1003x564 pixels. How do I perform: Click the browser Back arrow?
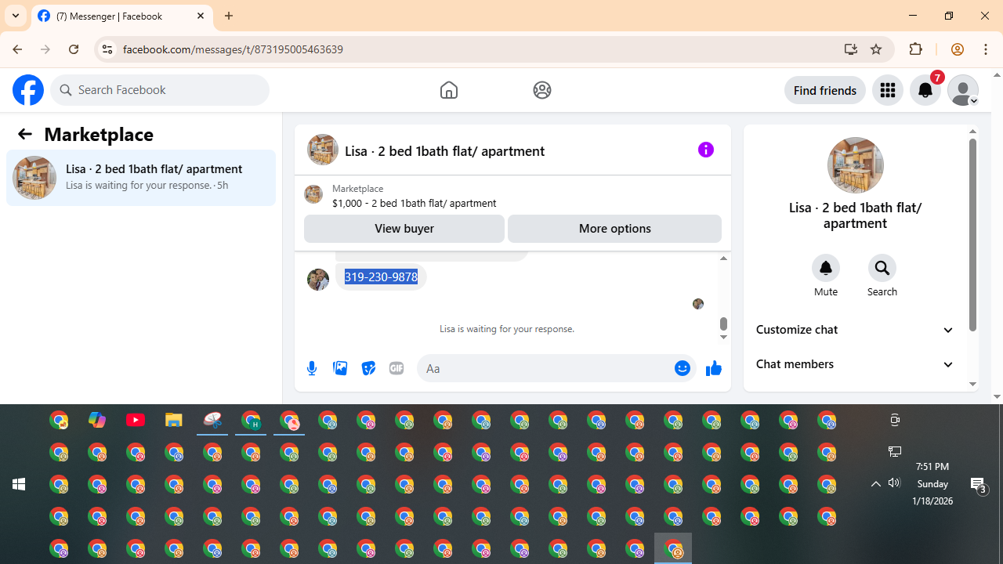coord(17,49)
